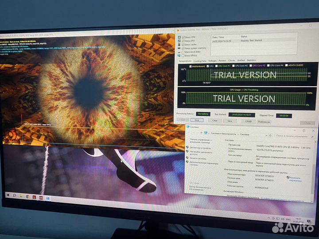
Task: Open CPUID from stability test window
Action: coord(249,121)
